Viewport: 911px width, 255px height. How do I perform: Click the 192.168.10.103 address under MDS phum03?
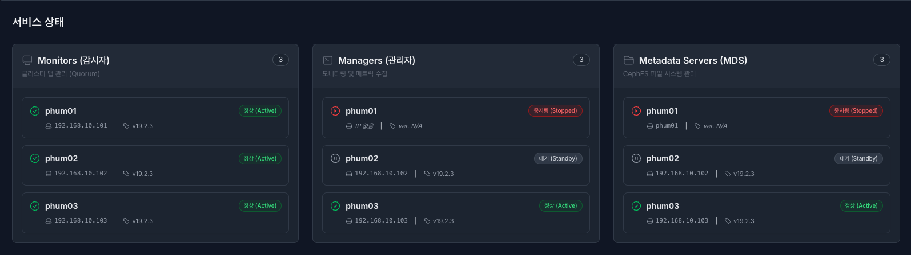(681, 221)
